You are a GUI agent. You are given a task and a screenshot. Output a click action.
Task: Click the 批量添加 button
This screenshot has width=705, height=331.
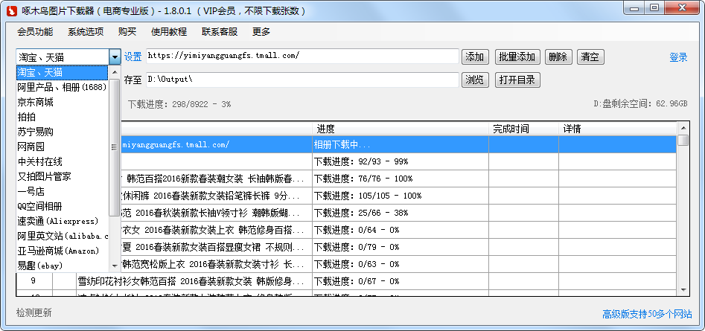pyautogui.click(x=517, y=57)
